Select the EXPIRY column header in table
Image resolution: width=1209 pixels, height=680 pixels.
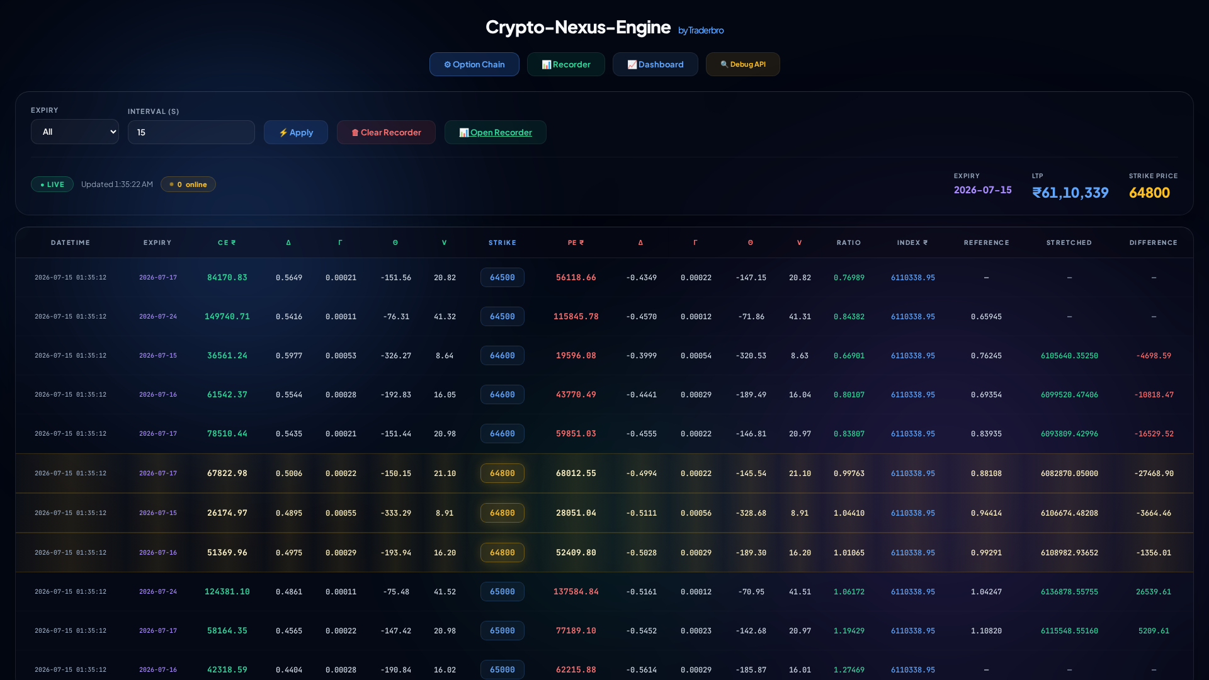coord(157,242)
